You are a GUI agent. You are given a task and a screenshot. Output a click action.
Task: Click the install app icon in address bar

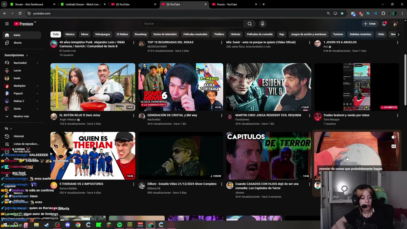[335, 13]
